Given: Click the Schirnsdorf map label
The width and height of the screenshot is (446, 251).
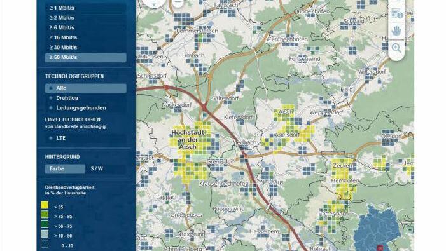Looking at the screenshot, I should coord(152,76).
